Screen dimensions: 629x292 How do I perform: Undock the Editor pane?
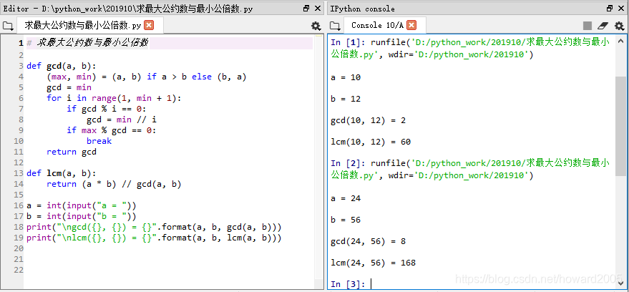(306, 8)
